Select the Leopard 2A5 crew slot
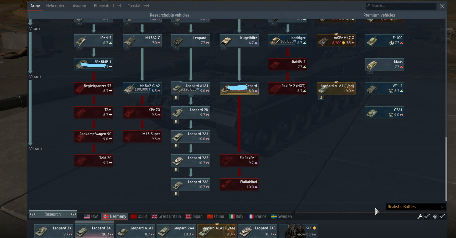 [x=257, y=231]
